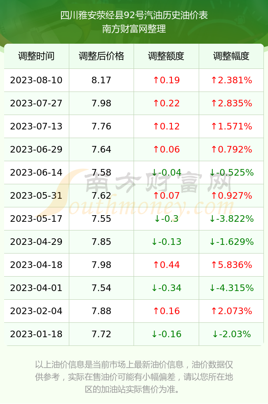
Task: Click the ↑0.927% percentage cell
Action: [231, 195]
